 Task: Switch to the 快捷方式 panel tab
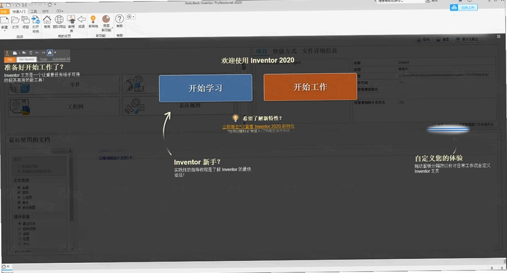pos(285,51)
